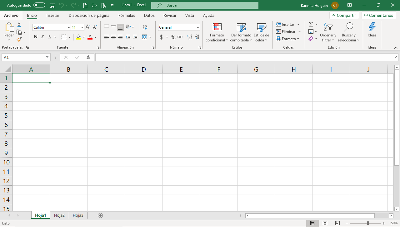The height and width of the screenshot is (227, 400).
Task: Switch to the Fórmulas ribbon tab
Action: coord(127,15)
